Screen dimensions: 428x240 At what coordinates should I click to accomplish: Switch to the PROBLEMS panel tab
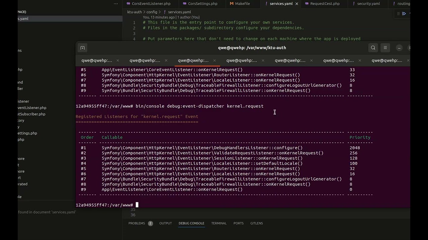pyautogui.click(x=136, y=223)
